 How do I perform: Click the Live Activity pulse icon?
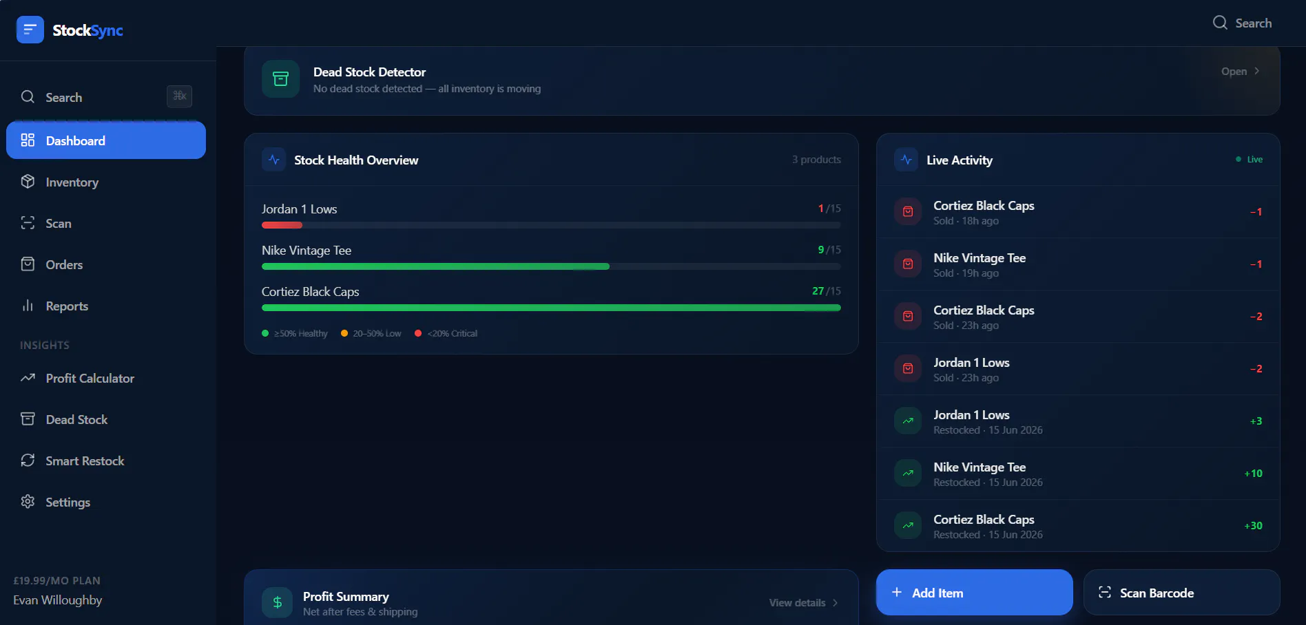[906, 160]
